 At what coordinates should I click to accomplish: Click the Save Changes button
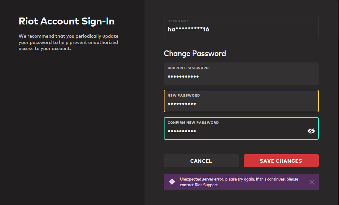tap(281, 161)
